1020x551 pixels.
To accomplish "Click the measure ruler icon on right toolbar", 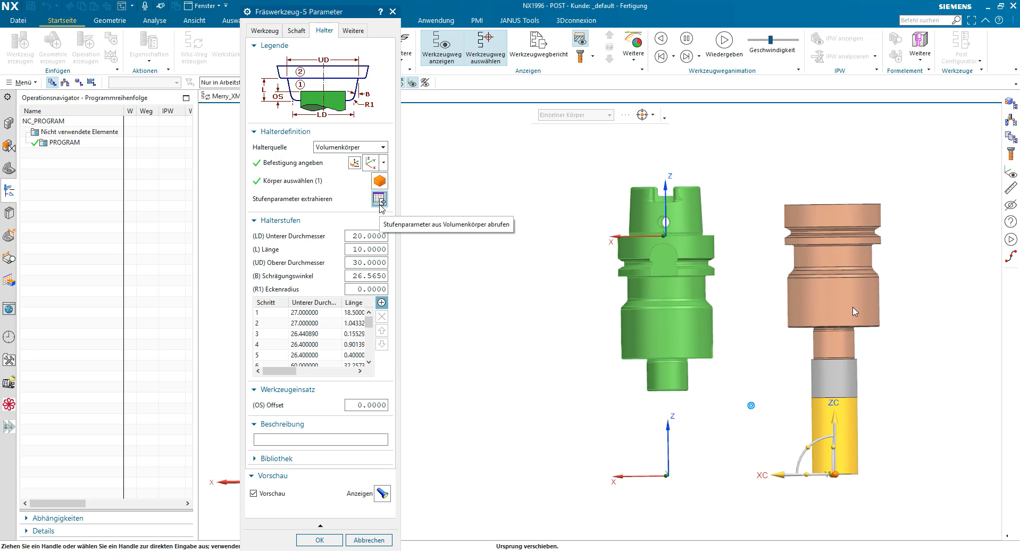I will (1010, 188).
